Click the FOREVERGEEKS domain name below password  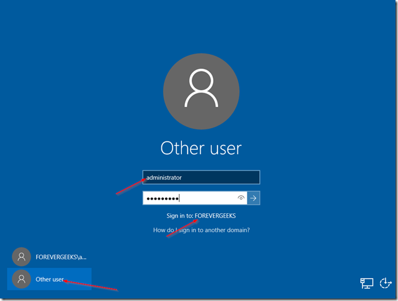point(216,216)
